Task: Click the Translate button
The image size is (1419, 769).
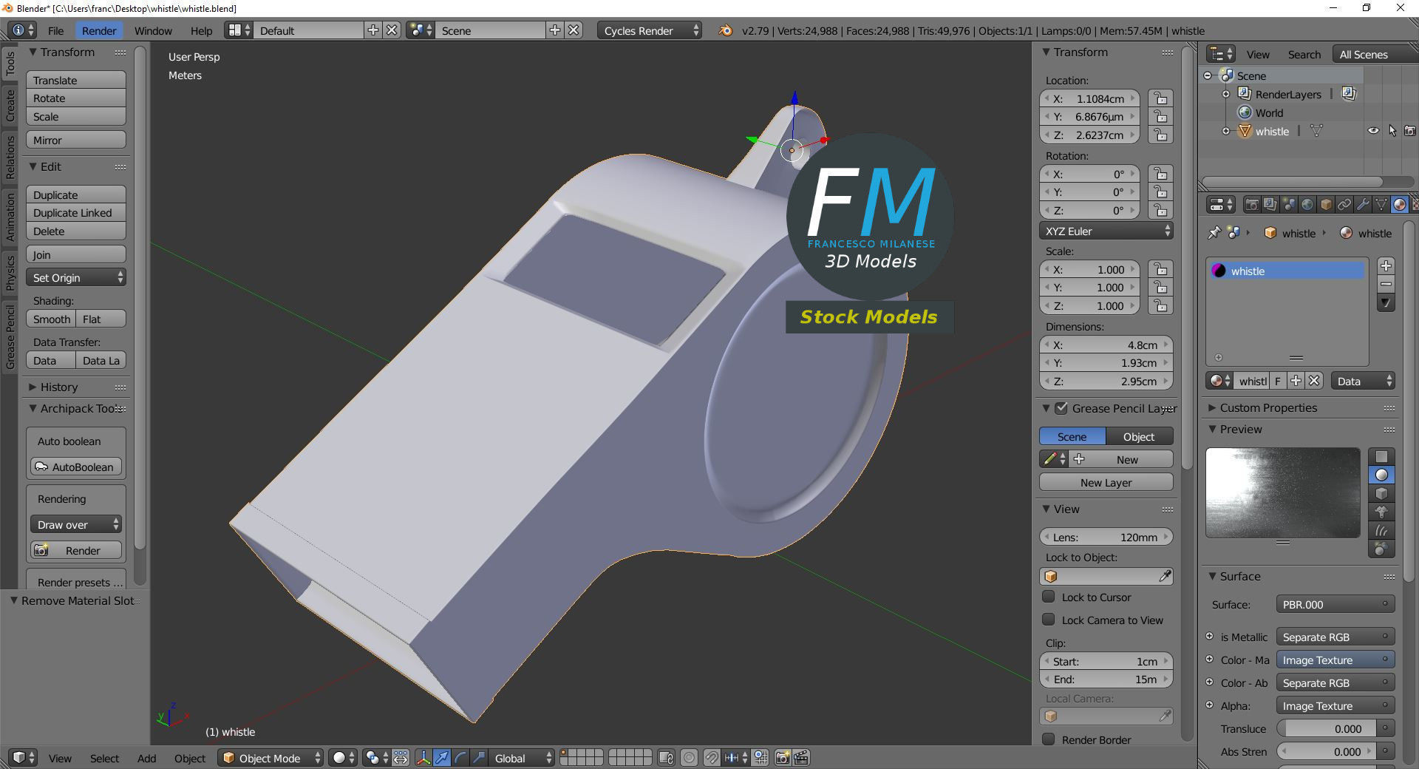Action: click(x=76, y=80)
